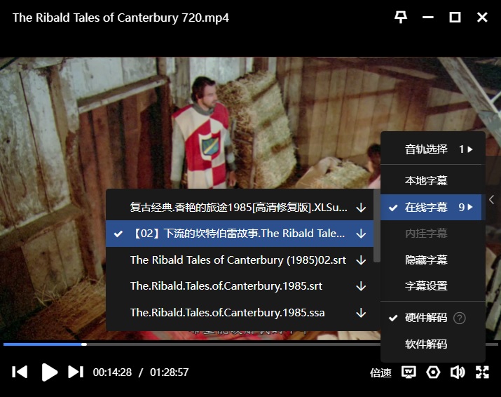
Task: Skip to the previous video
Action: pyautogui.click(x=20, y=372)
